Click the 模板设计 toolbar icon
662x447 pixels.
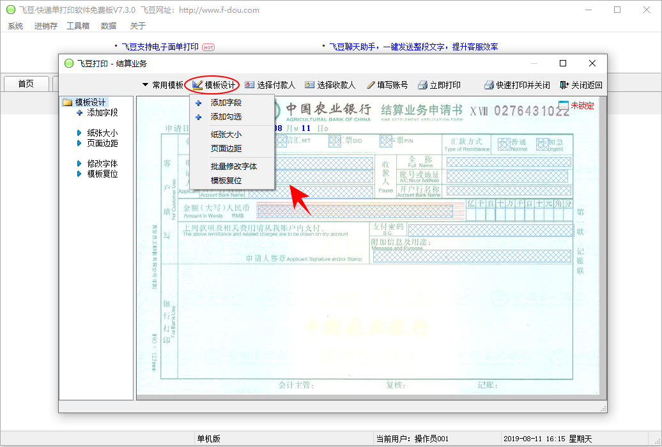tap(197, 86)
